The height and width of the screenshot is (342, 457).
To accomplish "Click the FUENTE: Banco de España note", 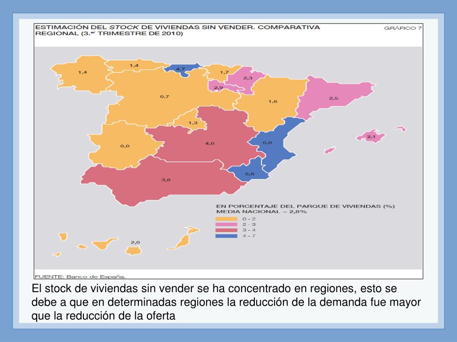I will click(80, 277).
